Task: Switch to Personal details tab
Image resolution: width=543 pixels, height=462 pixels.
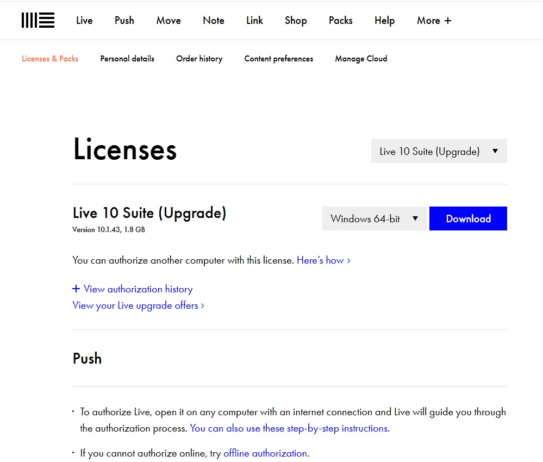Action: click(x=127, y=59)
